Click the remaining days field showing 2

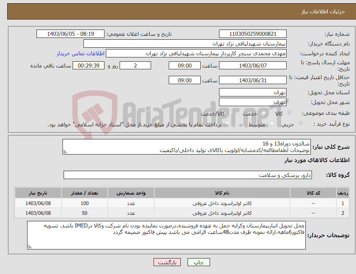click(135, 66)
